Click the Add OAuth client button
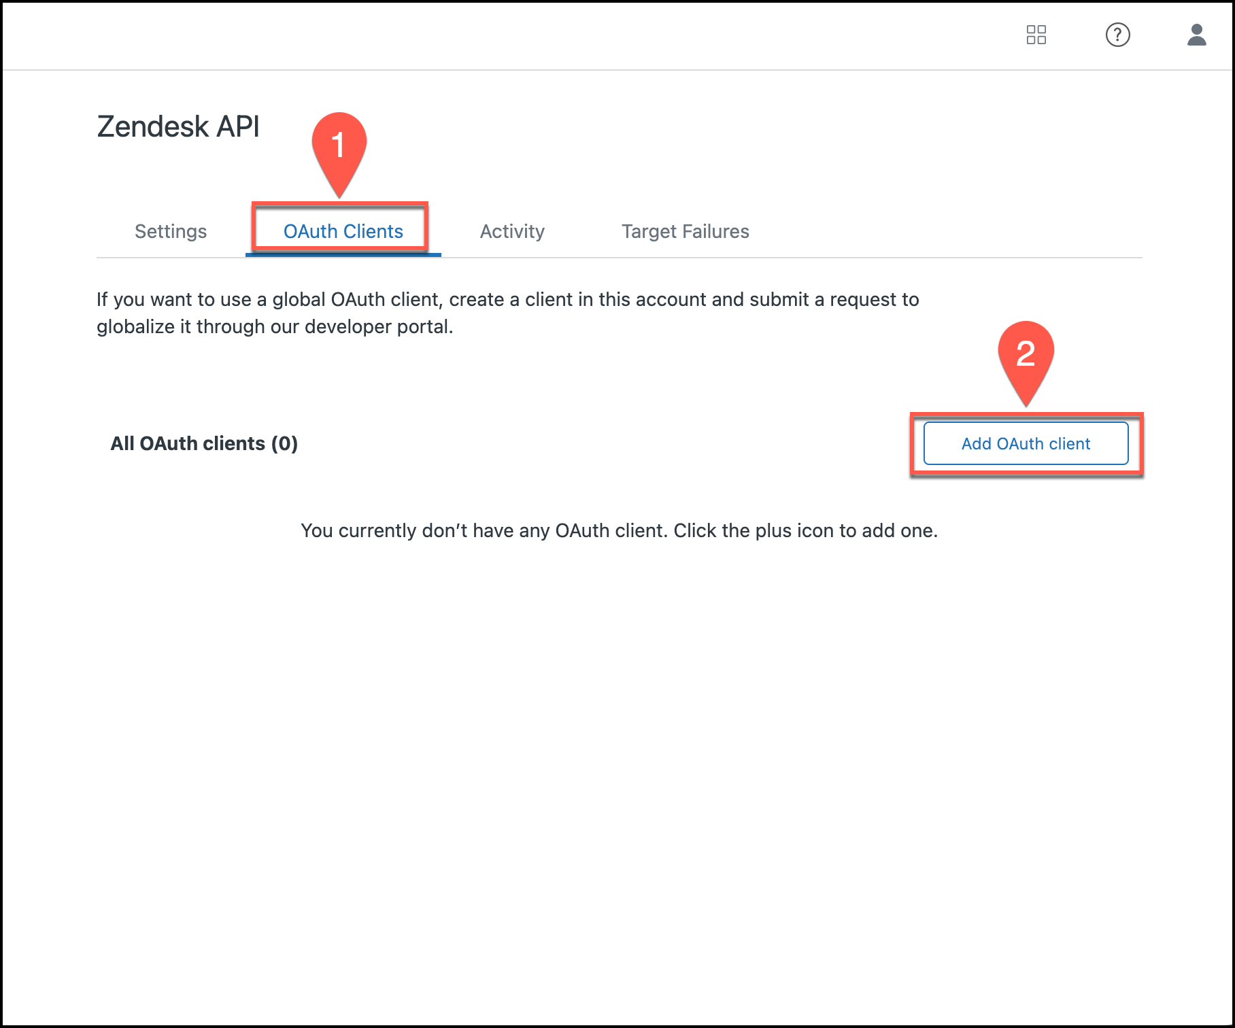This screenshot has height=1028, width=1235. [1026, 443]
